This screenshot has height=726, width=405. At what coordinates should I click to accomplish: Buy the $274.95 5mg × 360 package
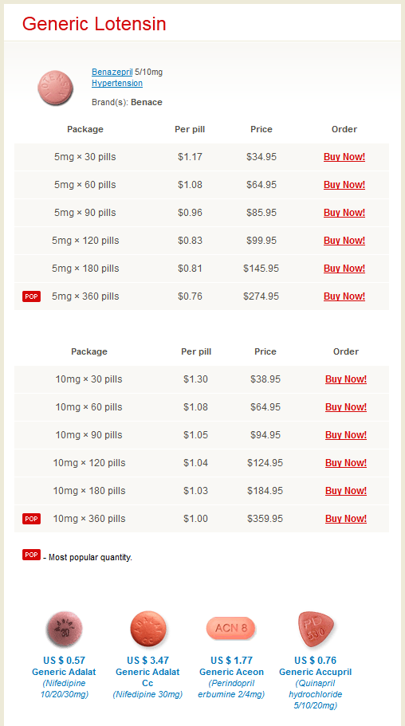point(344,296)
